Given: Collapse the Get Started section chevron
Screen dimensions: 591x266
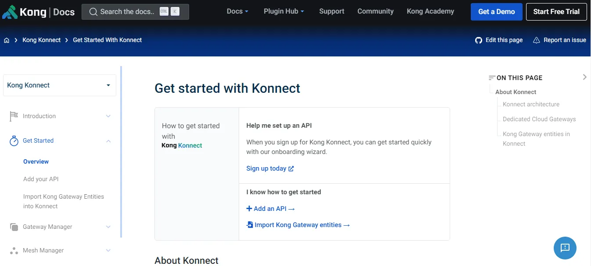Looking at the screenshot, I should [x=108, y=141].
